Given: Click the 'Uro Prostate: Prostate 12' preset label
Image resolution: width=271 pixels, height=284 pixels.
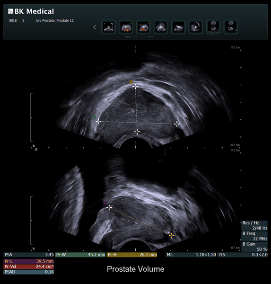Looking at the screenshot, I should click(x=55, y=21).
